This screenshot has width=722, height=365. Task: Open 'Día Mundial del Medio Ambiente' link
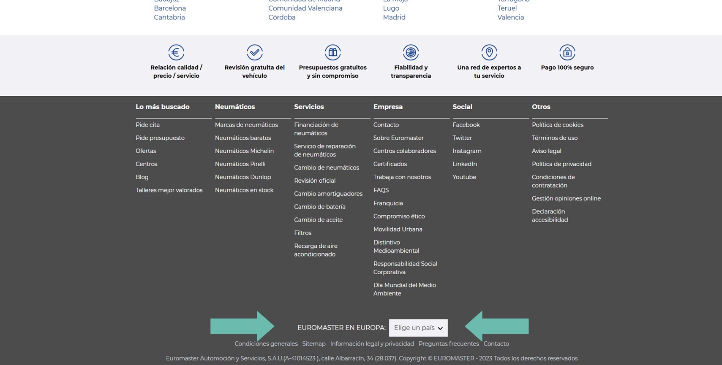405,289
